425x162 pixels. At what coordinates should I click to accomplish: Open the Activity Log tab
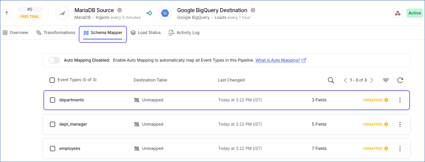point(184,33)
